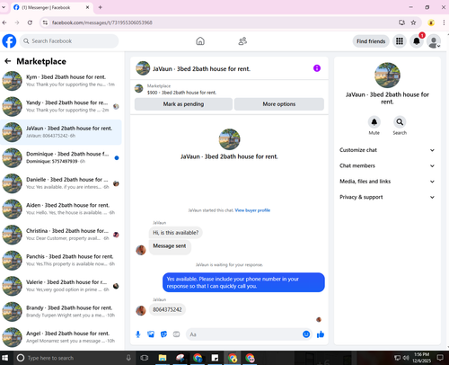Expand Media, files and links section
The image size is (449, 365).
pos(387,182)
